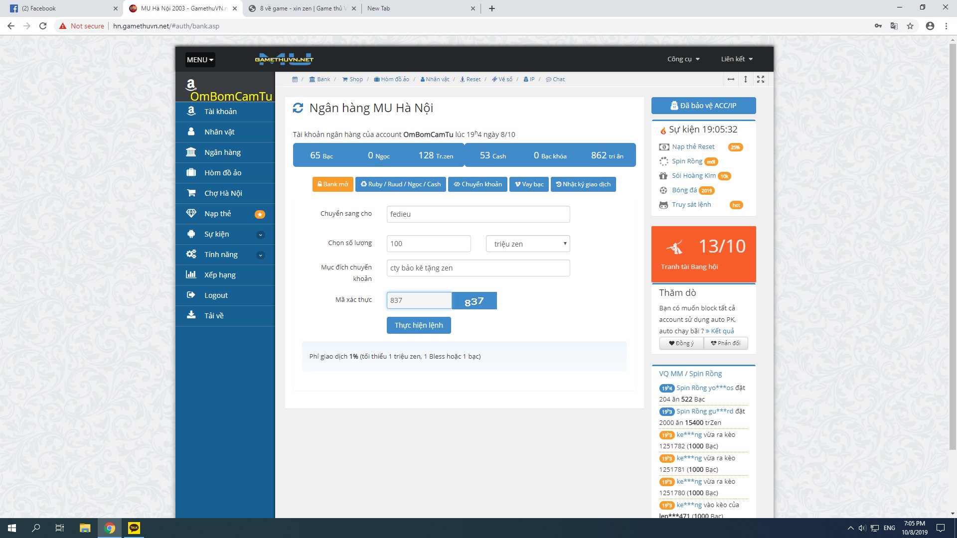The width and height of the screenshot is (957, 538).
Task: Click the Xếp hạng bar chart icon
Action: (x=191, y=274)
